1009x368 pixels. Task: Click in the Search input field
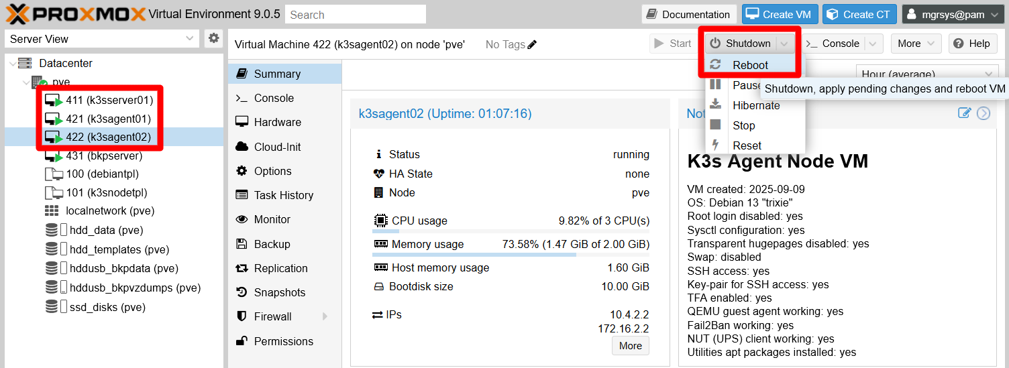tap(356, 14)
